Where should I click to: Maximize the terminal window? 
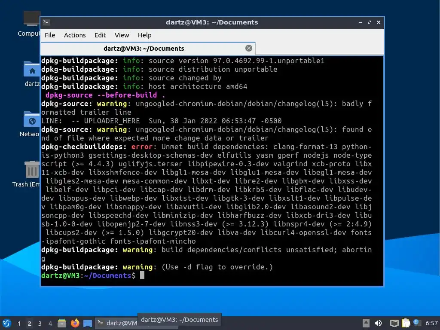369,22
